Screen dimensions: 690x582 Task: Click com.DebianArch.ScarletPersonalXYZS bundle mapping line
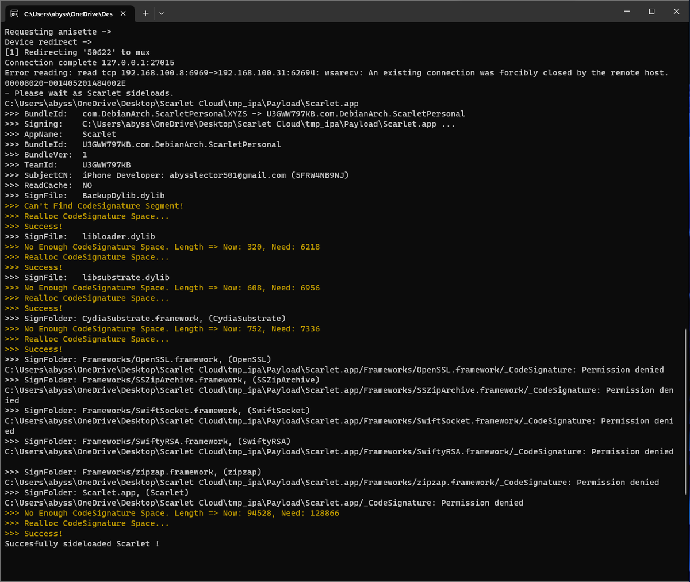[x=235, y=114]
